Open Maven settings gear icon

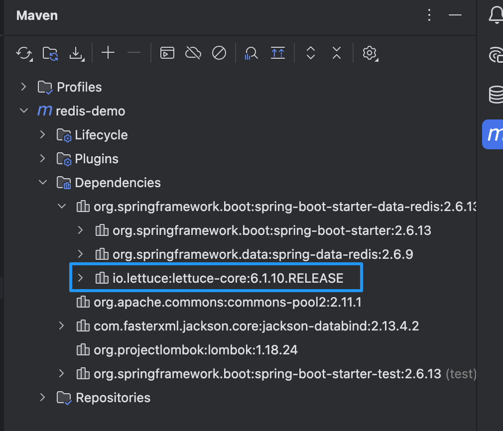pyautogui.click(x=370, y=53)
